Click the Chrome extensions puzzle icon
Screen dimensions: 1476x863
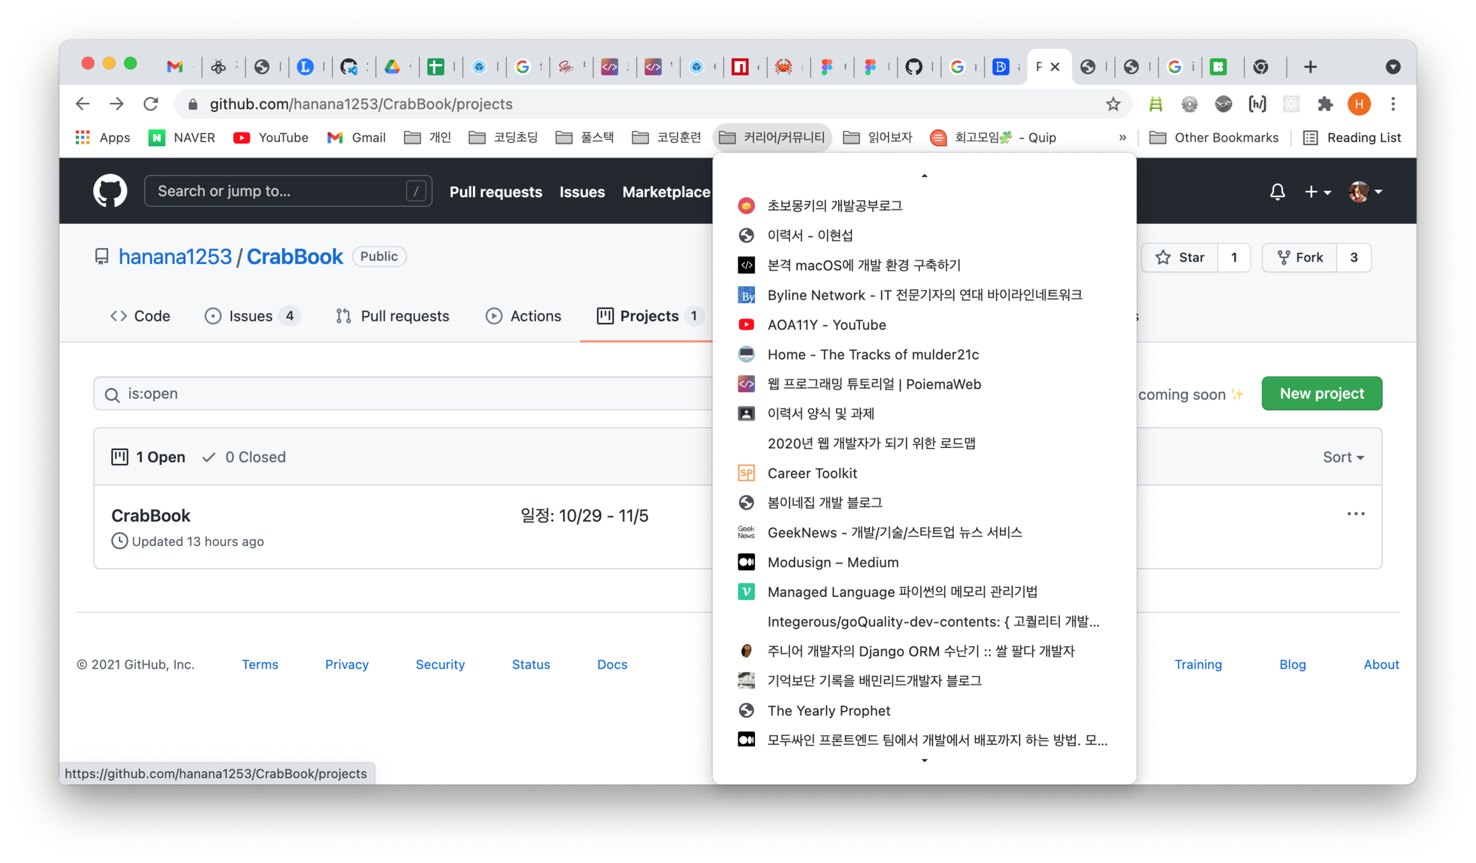click(x=1325, y=104)
